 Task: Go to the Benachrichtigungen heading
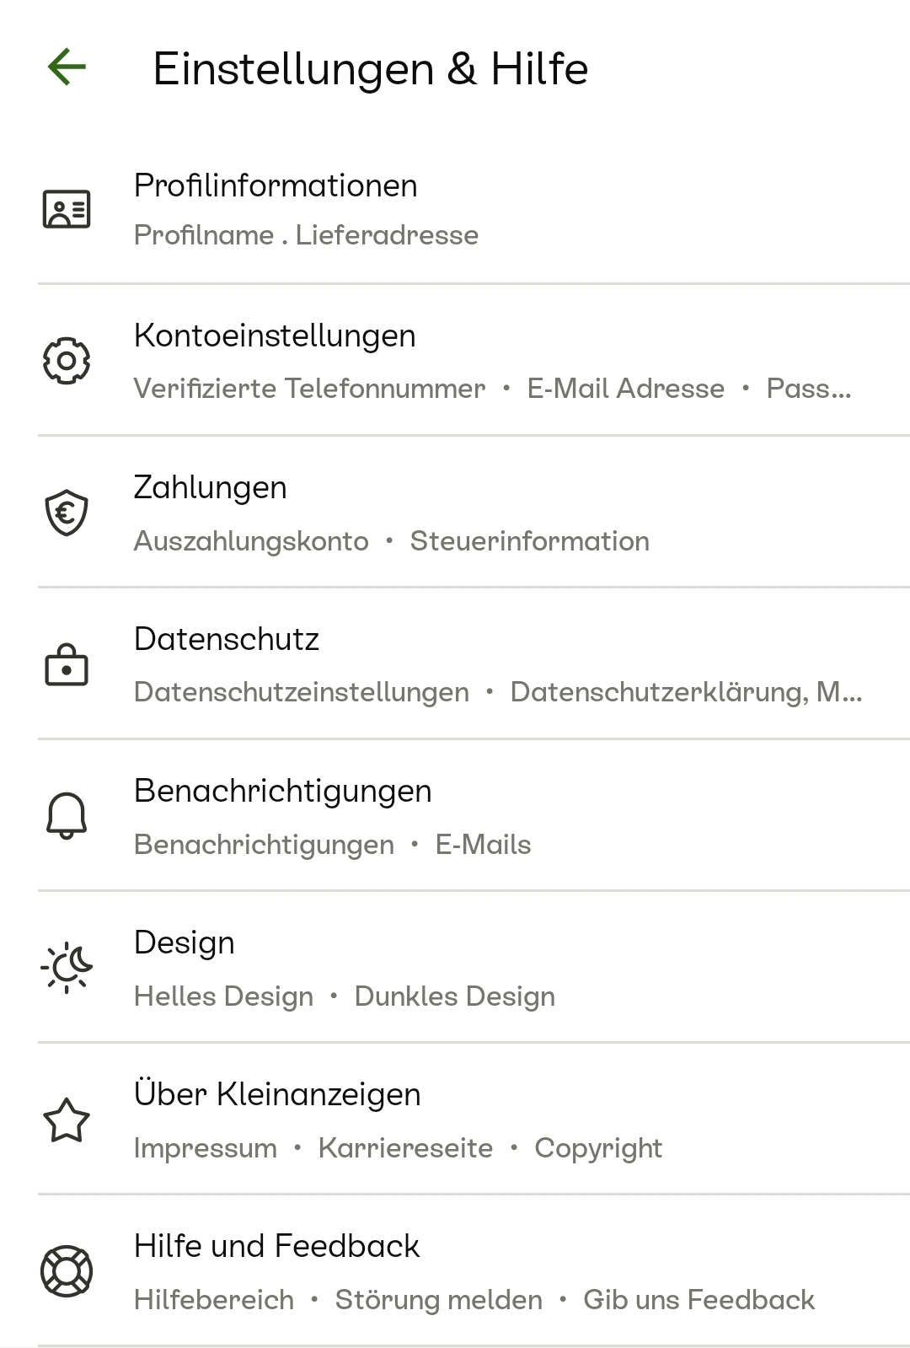[x=283, y=791]
